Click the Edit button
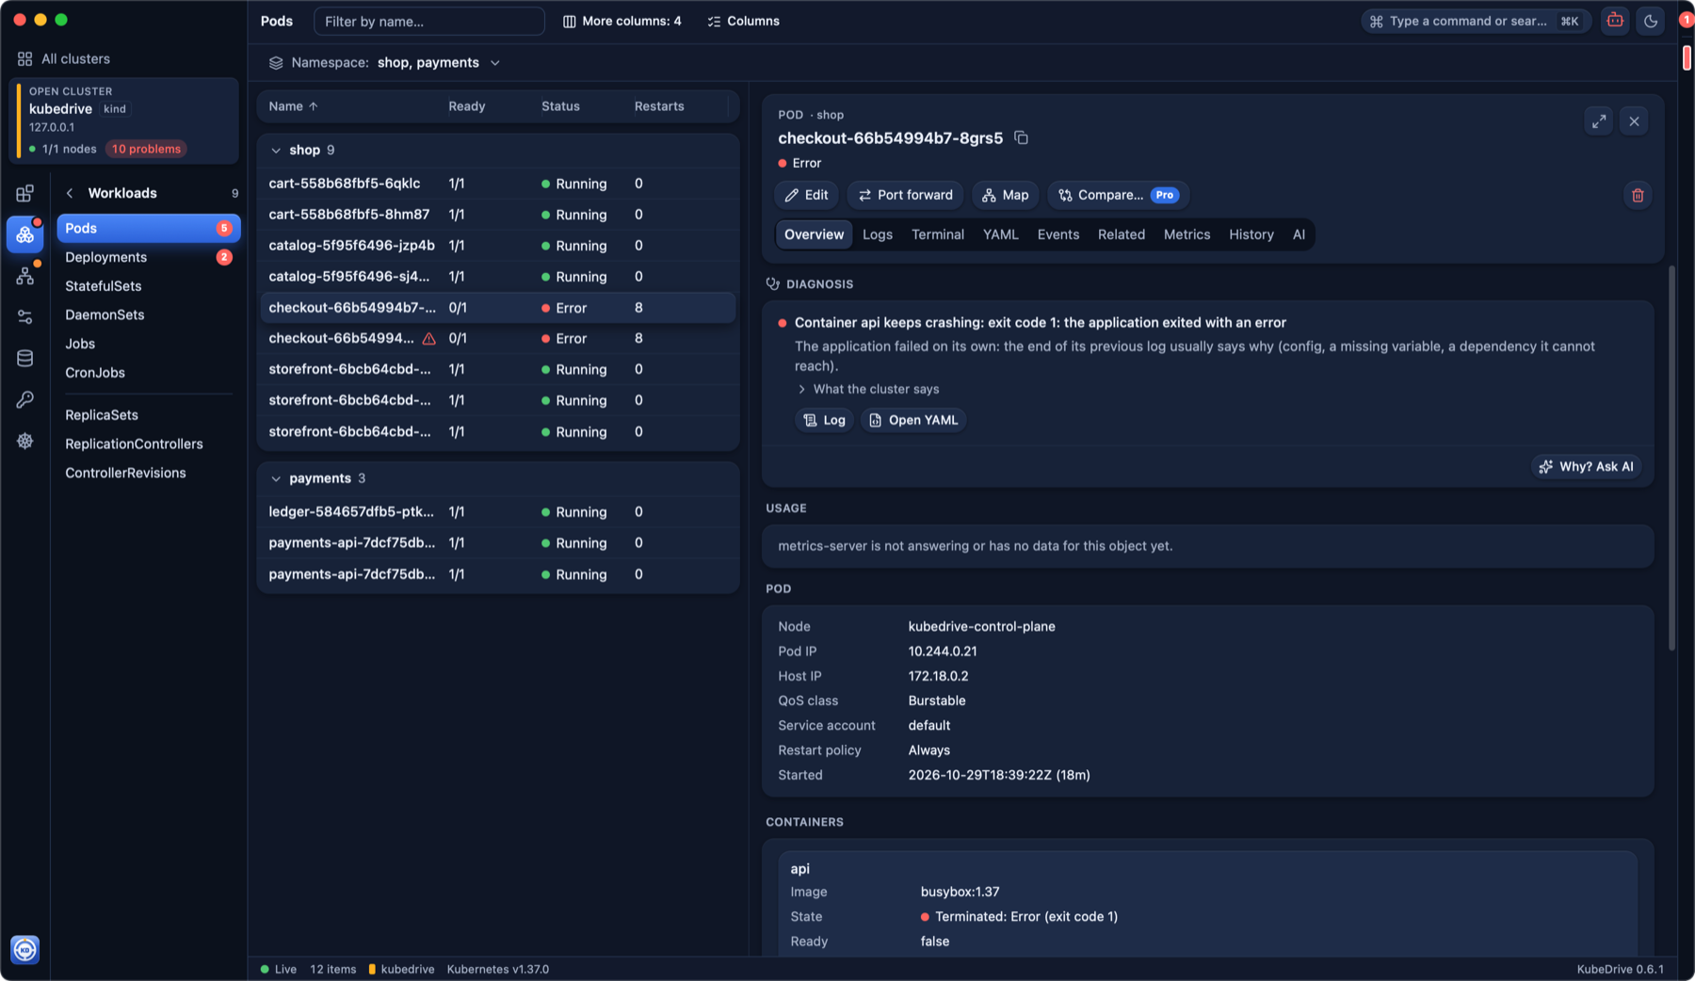 [807, 195]
